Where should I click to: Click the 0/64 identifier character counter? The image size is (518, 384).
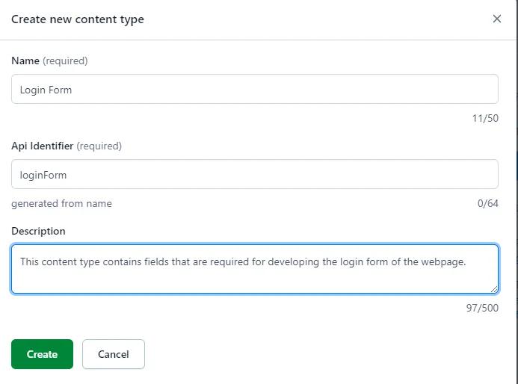(x=487, y=203)
